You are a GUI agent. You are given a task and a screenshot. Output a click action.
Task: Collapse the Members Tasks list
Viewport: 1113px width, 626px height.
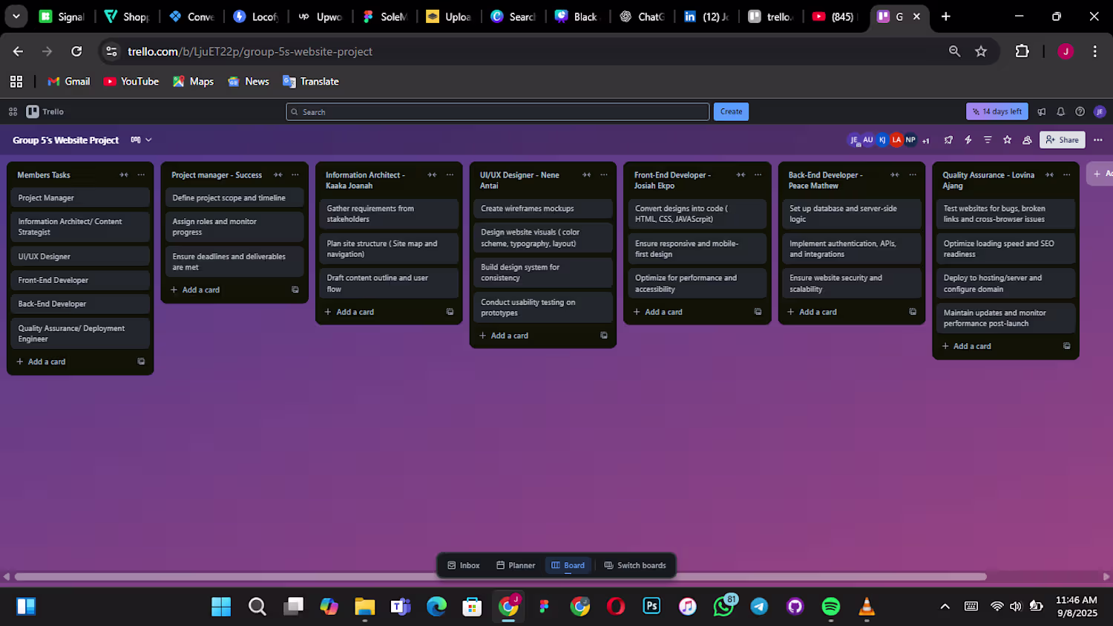click(124, 175)
